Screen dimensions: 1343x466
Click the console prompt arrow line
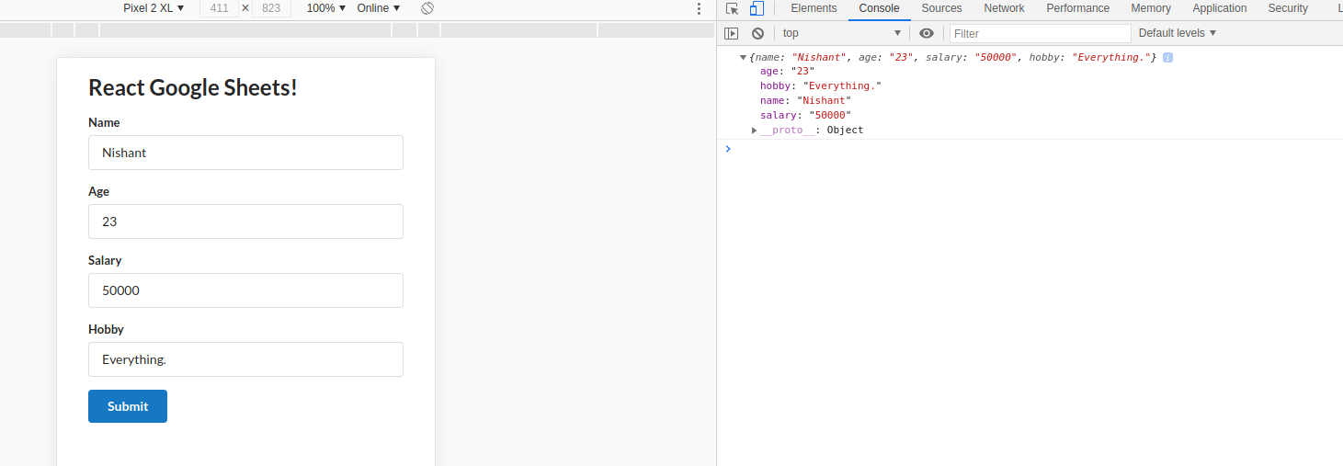(x=1030, y=149)
